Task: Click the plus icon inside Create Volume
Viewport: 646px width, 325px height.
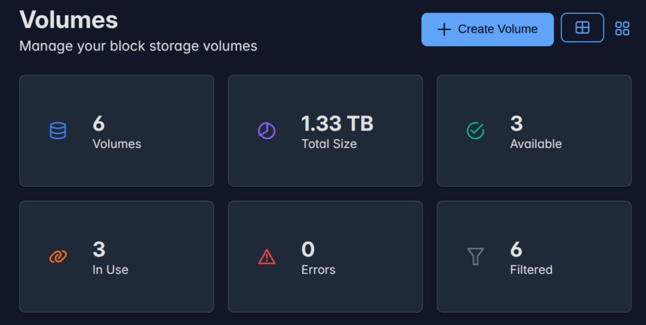Action: coord(444,30)
